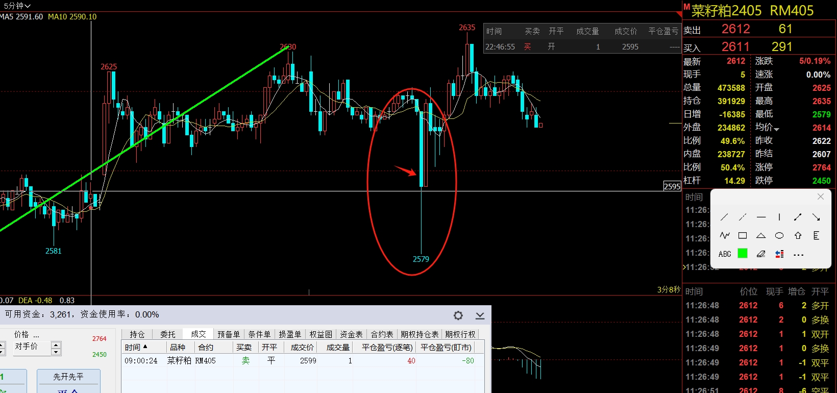Open trading panel settings gear
The width and height of the screenshot is (837, 393).
(x=458, y=315)
